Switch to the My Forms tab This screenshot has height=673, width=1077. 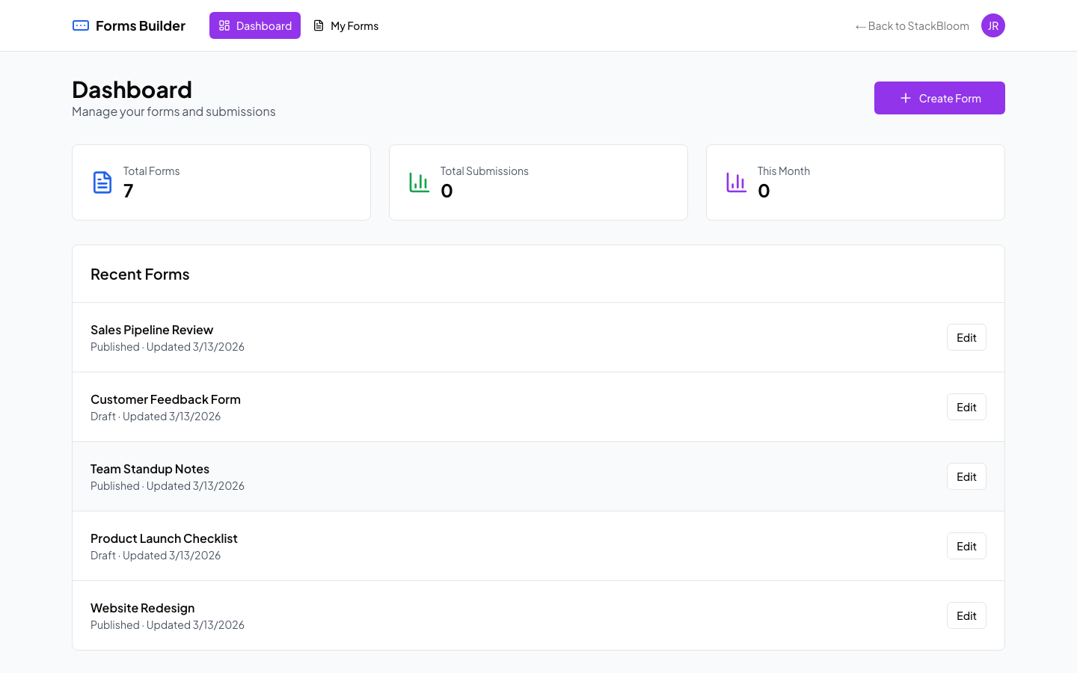click(346, 25)
